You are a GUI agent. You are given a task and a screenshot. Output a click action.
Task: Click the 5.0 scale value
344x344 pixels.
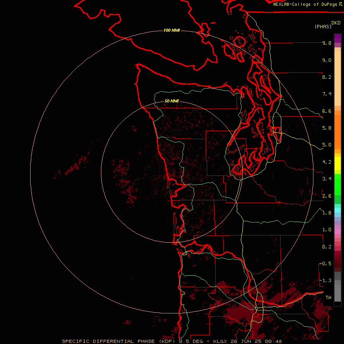pyautogui.click(x=327, y=145)
